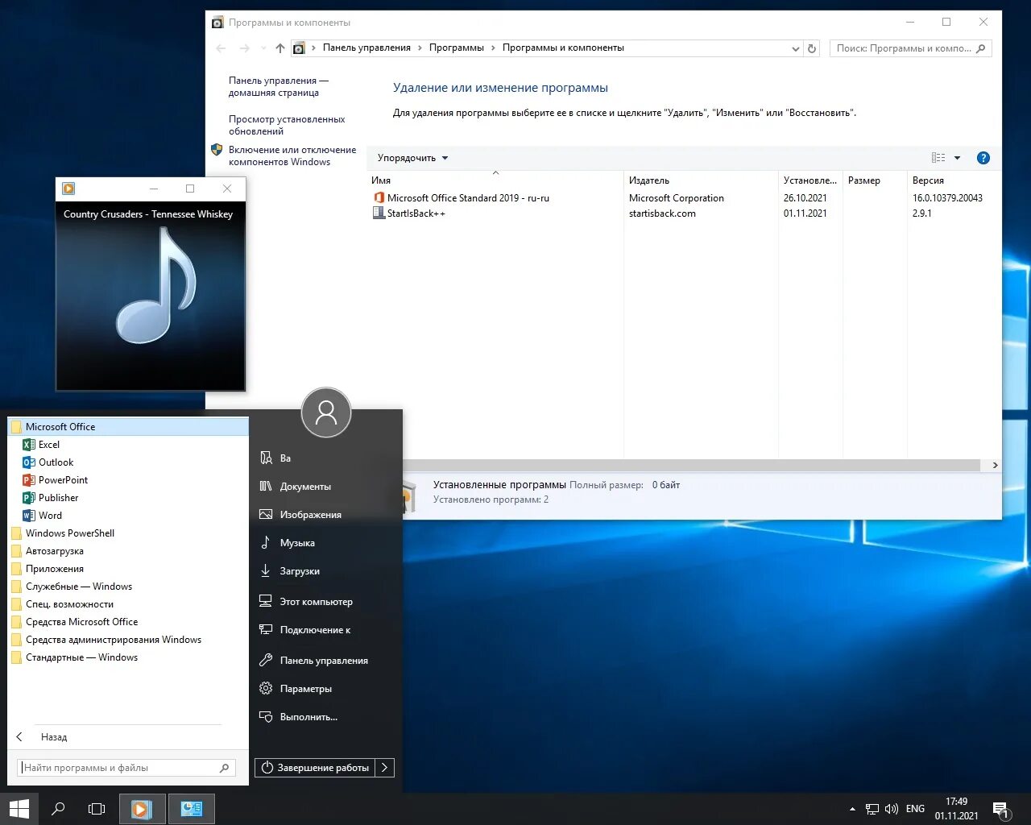Open network icon in system tray
Image resolution: width=1031 pixels, height=825 pixels.
point(872,809)
